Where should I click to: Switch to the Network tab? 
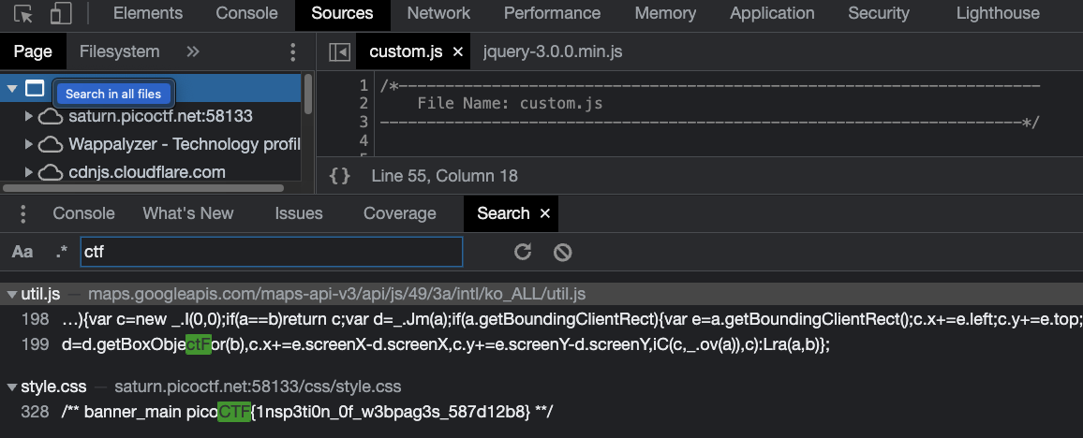coord(438,14)
